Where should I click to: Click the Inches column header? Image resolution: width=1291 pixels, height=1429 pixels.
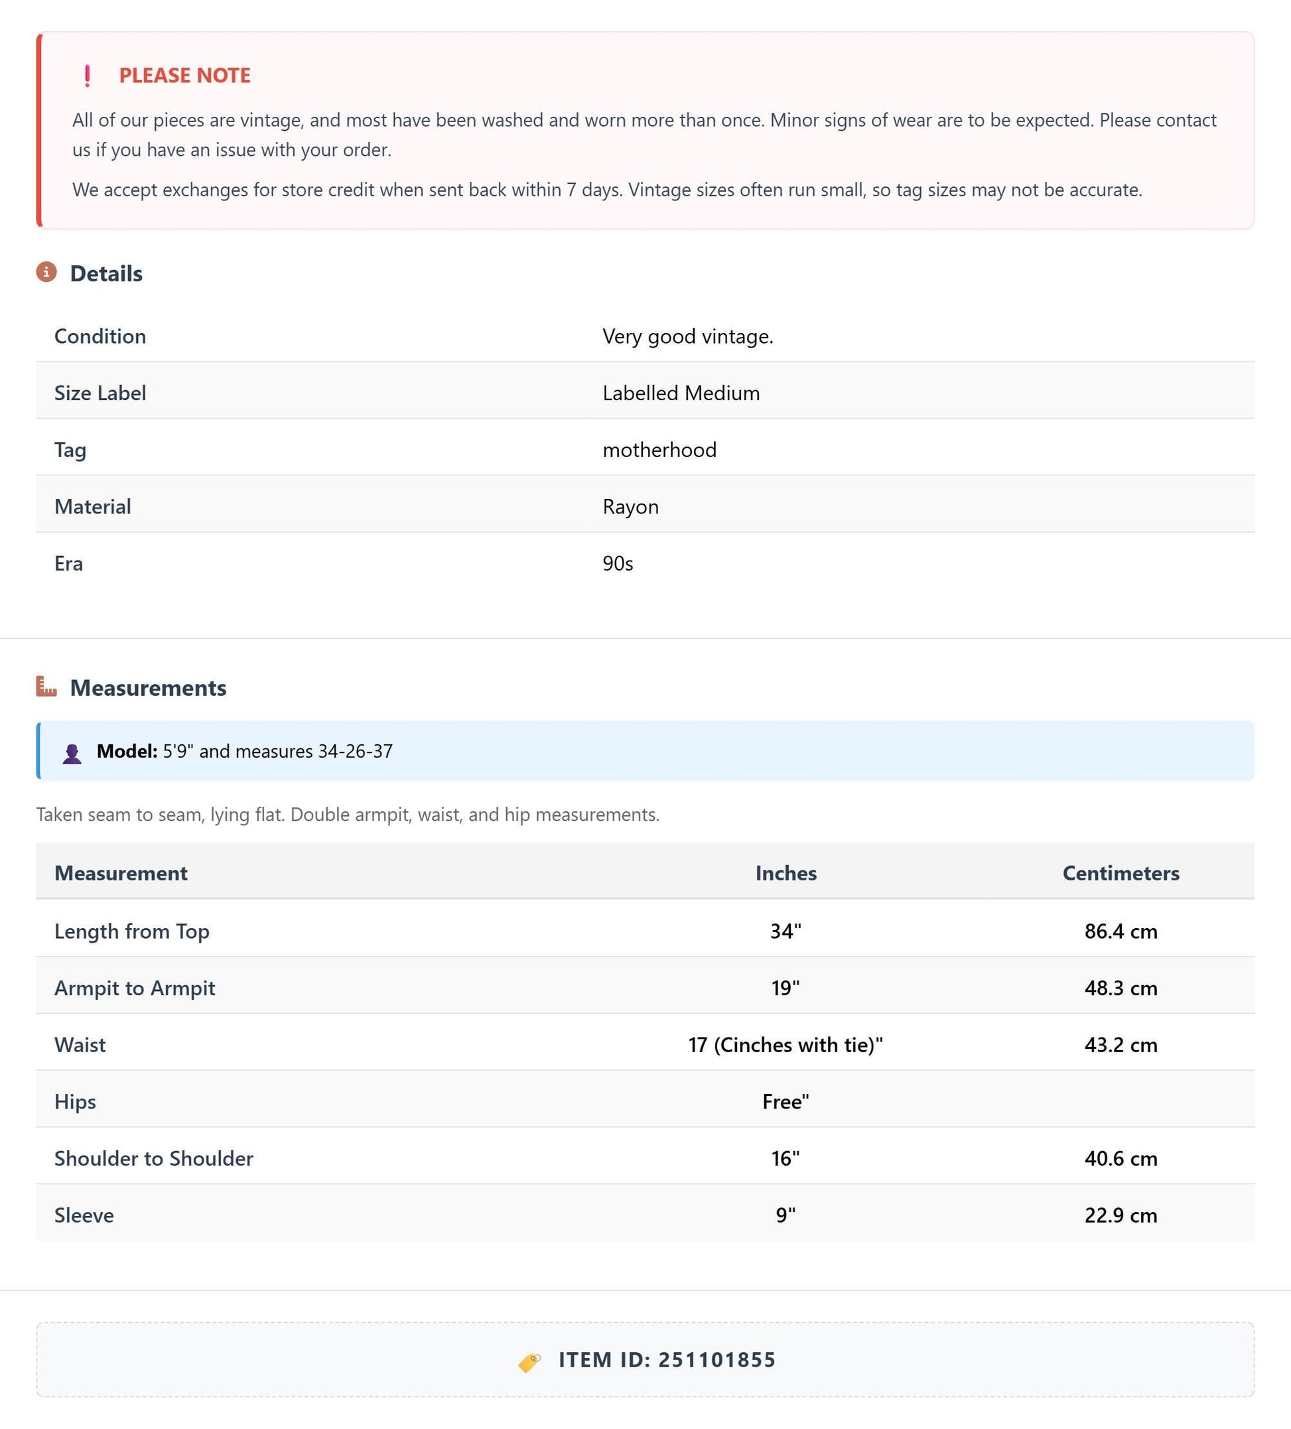pos(785,872)
